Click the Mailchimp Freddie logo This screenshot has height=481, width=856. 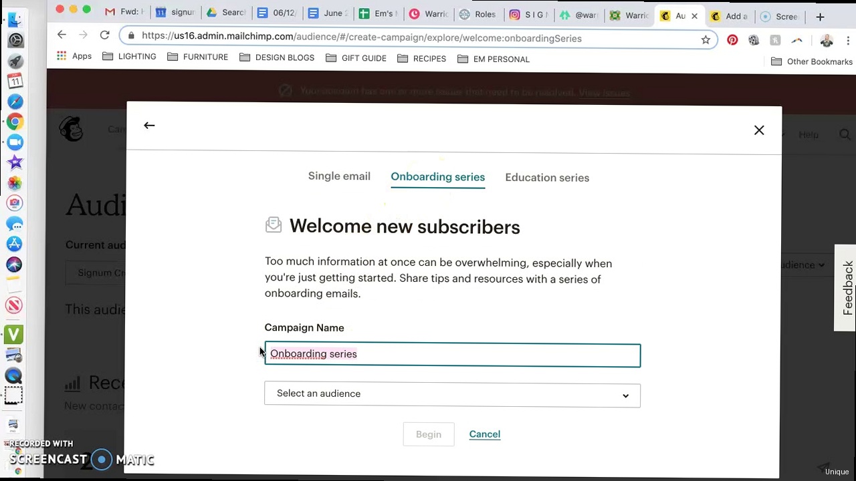(71, 129)
